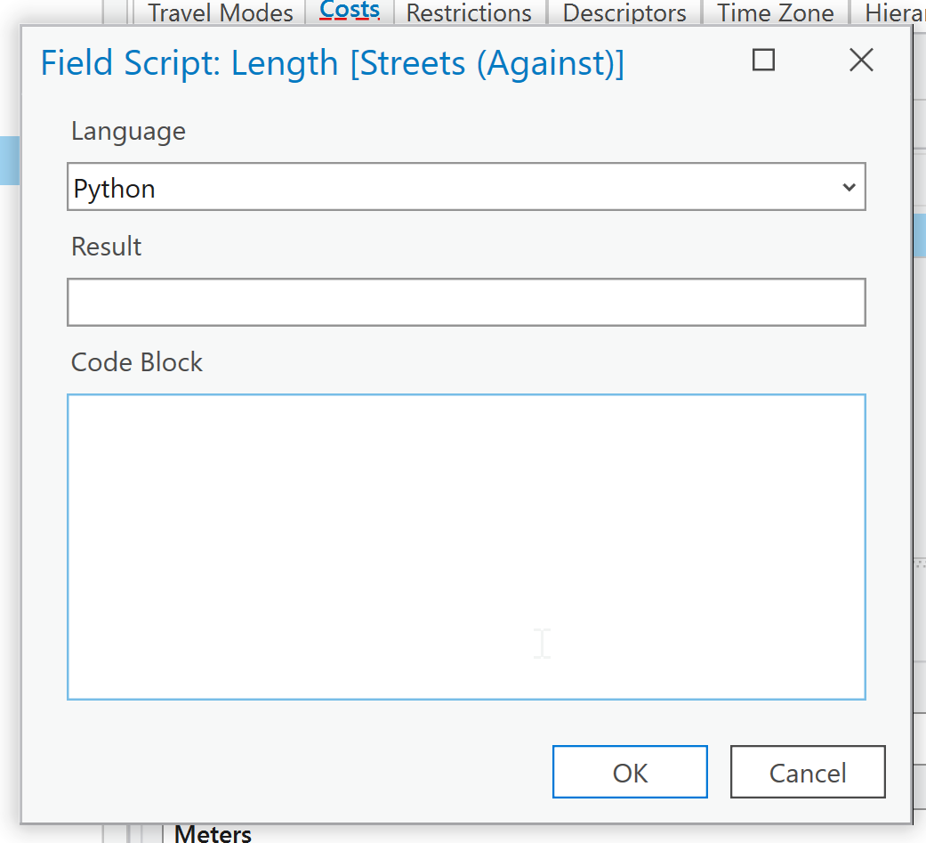Close the Field Script dialog
Image resolution: width=926 pixels, height=843 pixels.
tap(861, 61)
